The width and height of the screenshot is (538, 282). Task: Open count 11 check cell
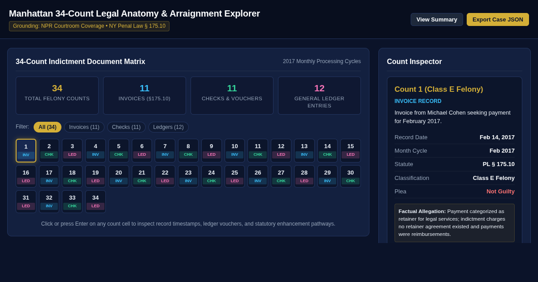pyautogui.click(x=258, y=150)
